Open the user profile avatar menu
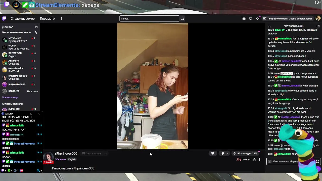The height and width of the screenshot is (181, 322). [318, 18]
